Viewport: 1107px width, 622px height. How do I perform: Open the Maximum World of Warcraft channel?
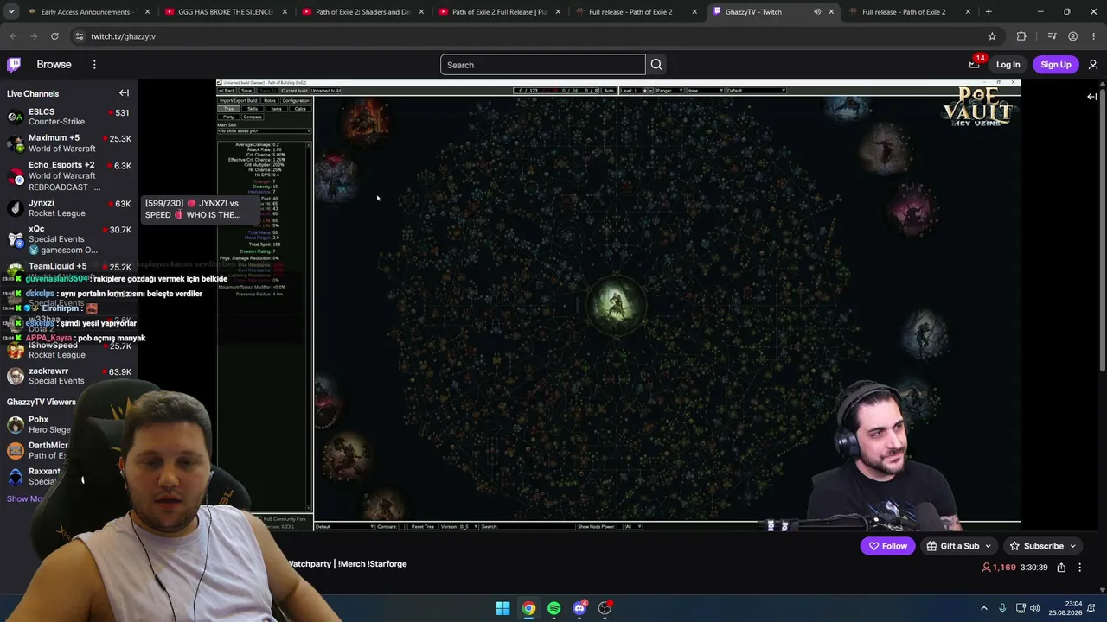[69, 143]
